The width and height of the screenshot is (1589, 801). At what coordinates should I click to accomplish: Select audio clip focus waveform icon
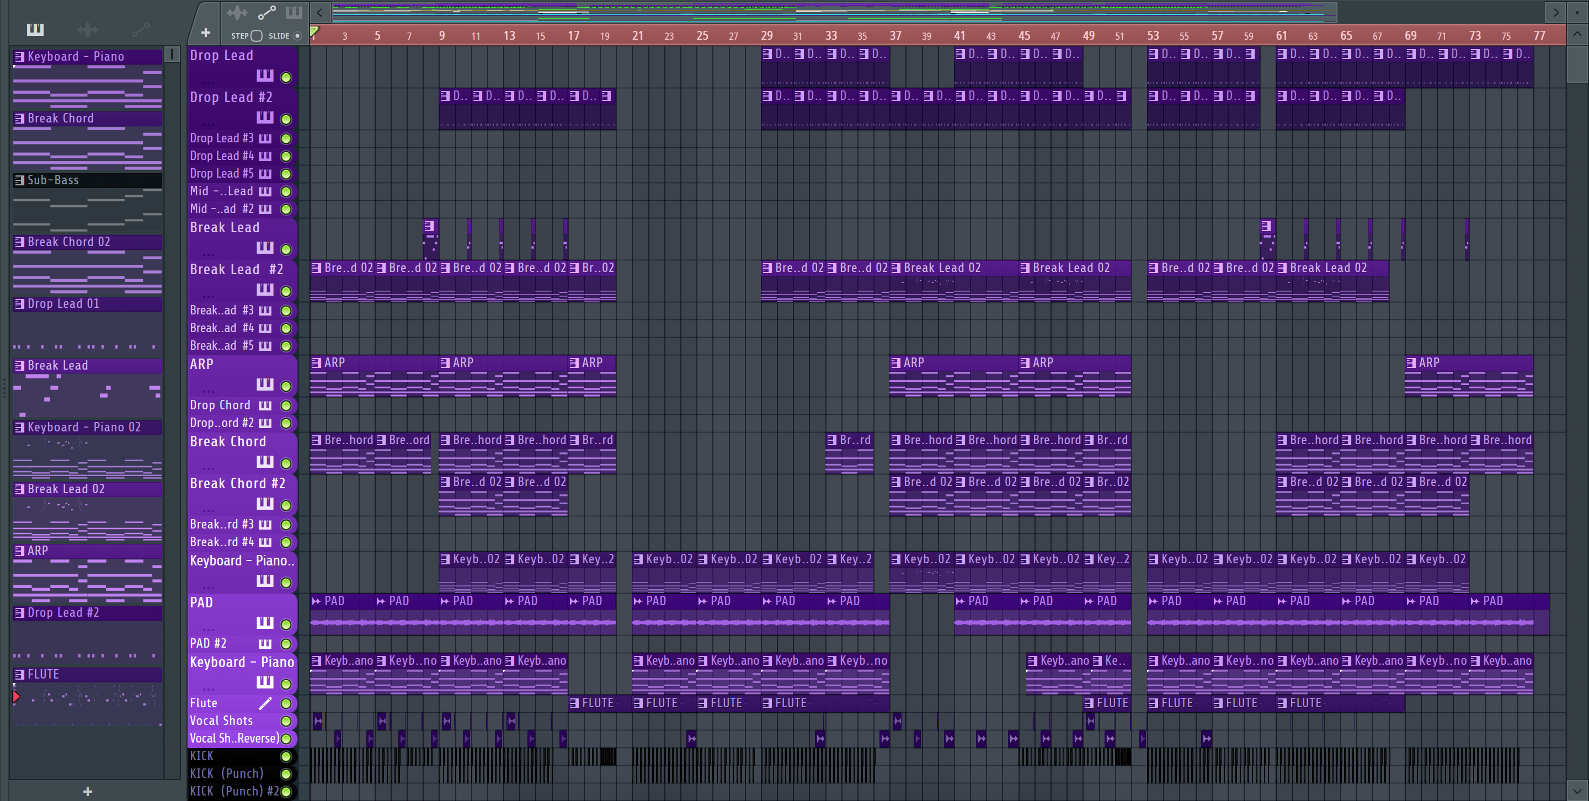click(237, 12)
